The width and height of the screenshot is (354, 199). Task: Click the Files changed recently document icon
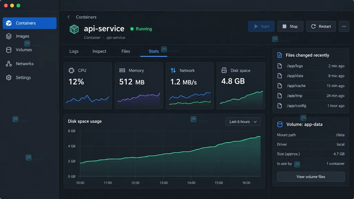tap(279, 55)
